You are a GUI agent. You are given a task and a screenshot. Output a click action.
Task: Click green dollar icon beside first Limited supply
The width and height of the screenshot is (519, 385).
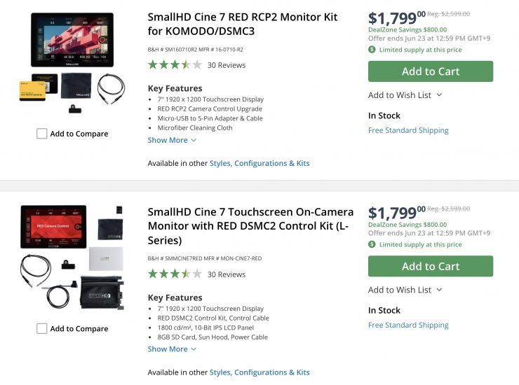coord(372,50)
